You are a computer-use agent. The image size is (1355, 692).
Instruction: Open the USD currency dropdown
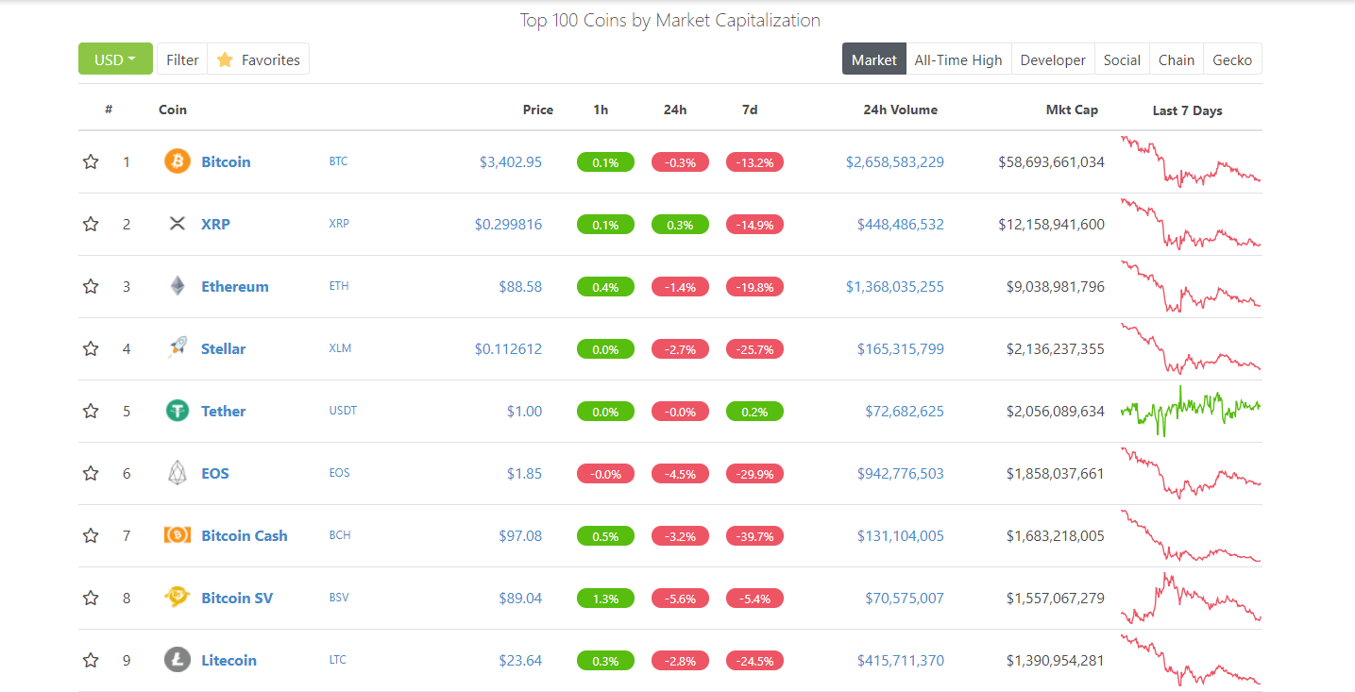tap(115, 59)
